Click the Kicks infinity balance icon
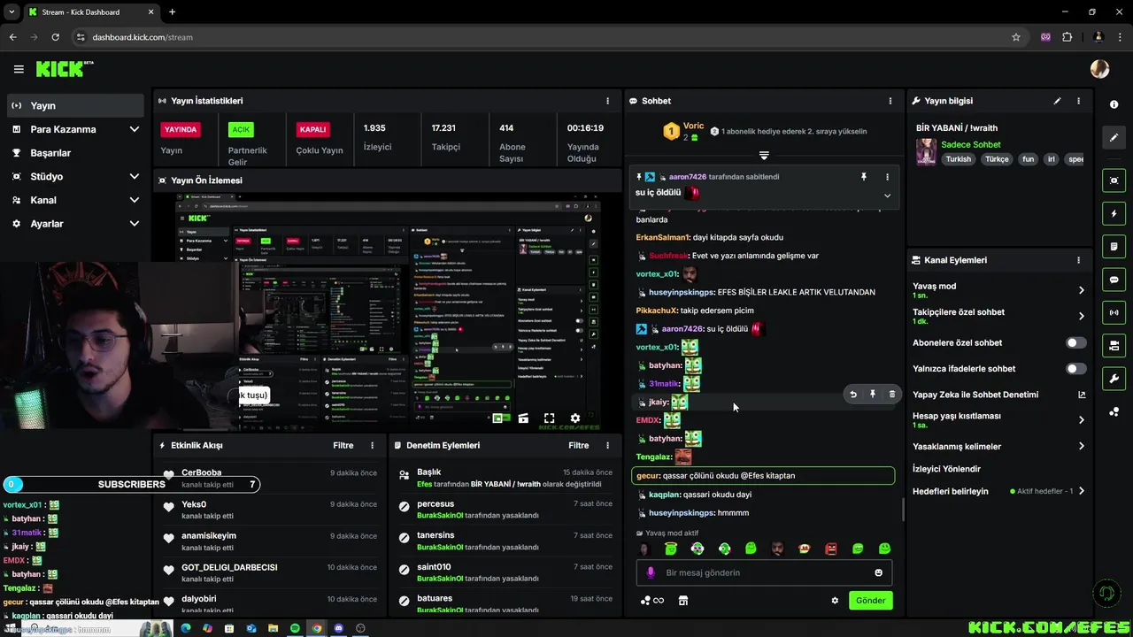The image size is (1133, 637). pos(651,601)
